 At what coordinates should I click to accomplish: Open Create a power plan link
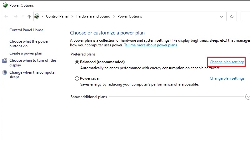[x=26, y=53]
